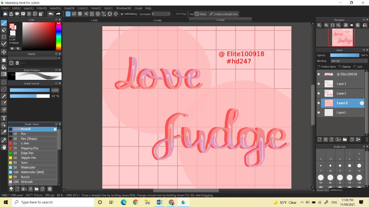This screenshot has height=207, width=369.
Task: Select the Eraser tool
Action: coord(4,30)
